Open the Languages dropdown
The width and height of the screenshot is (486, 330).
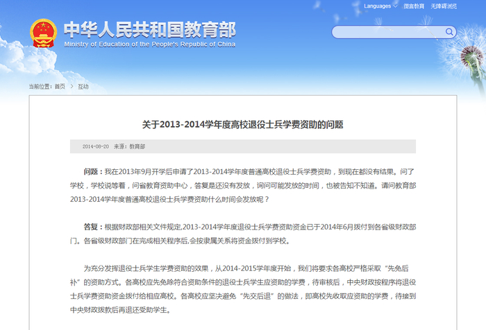(380, 6)
